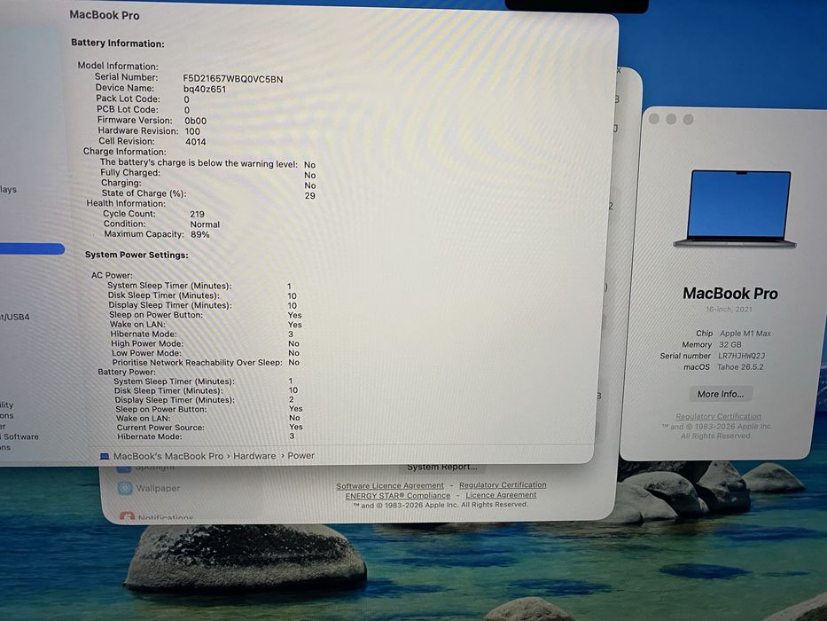Select Power in the path bar
Screen dimensions: 827x621
(x=300, y=455)
